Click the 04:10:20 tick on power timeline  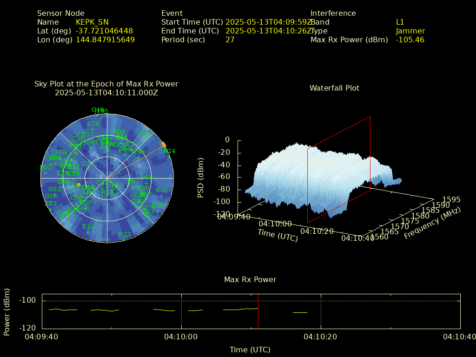coord(321,337)
